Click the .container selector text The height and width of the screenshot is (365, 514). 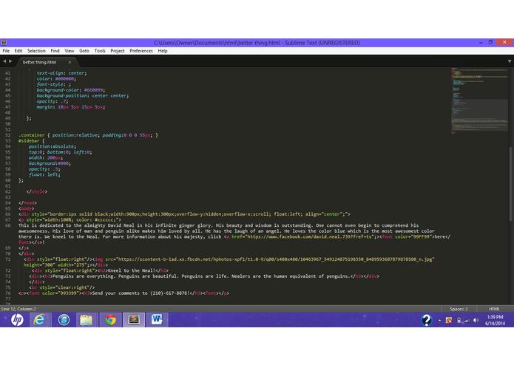point(32,135)
